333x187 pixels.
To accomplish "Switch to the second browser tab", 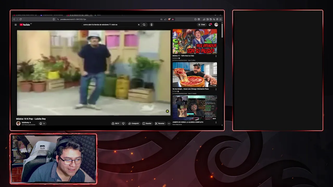I will [52, 15].
